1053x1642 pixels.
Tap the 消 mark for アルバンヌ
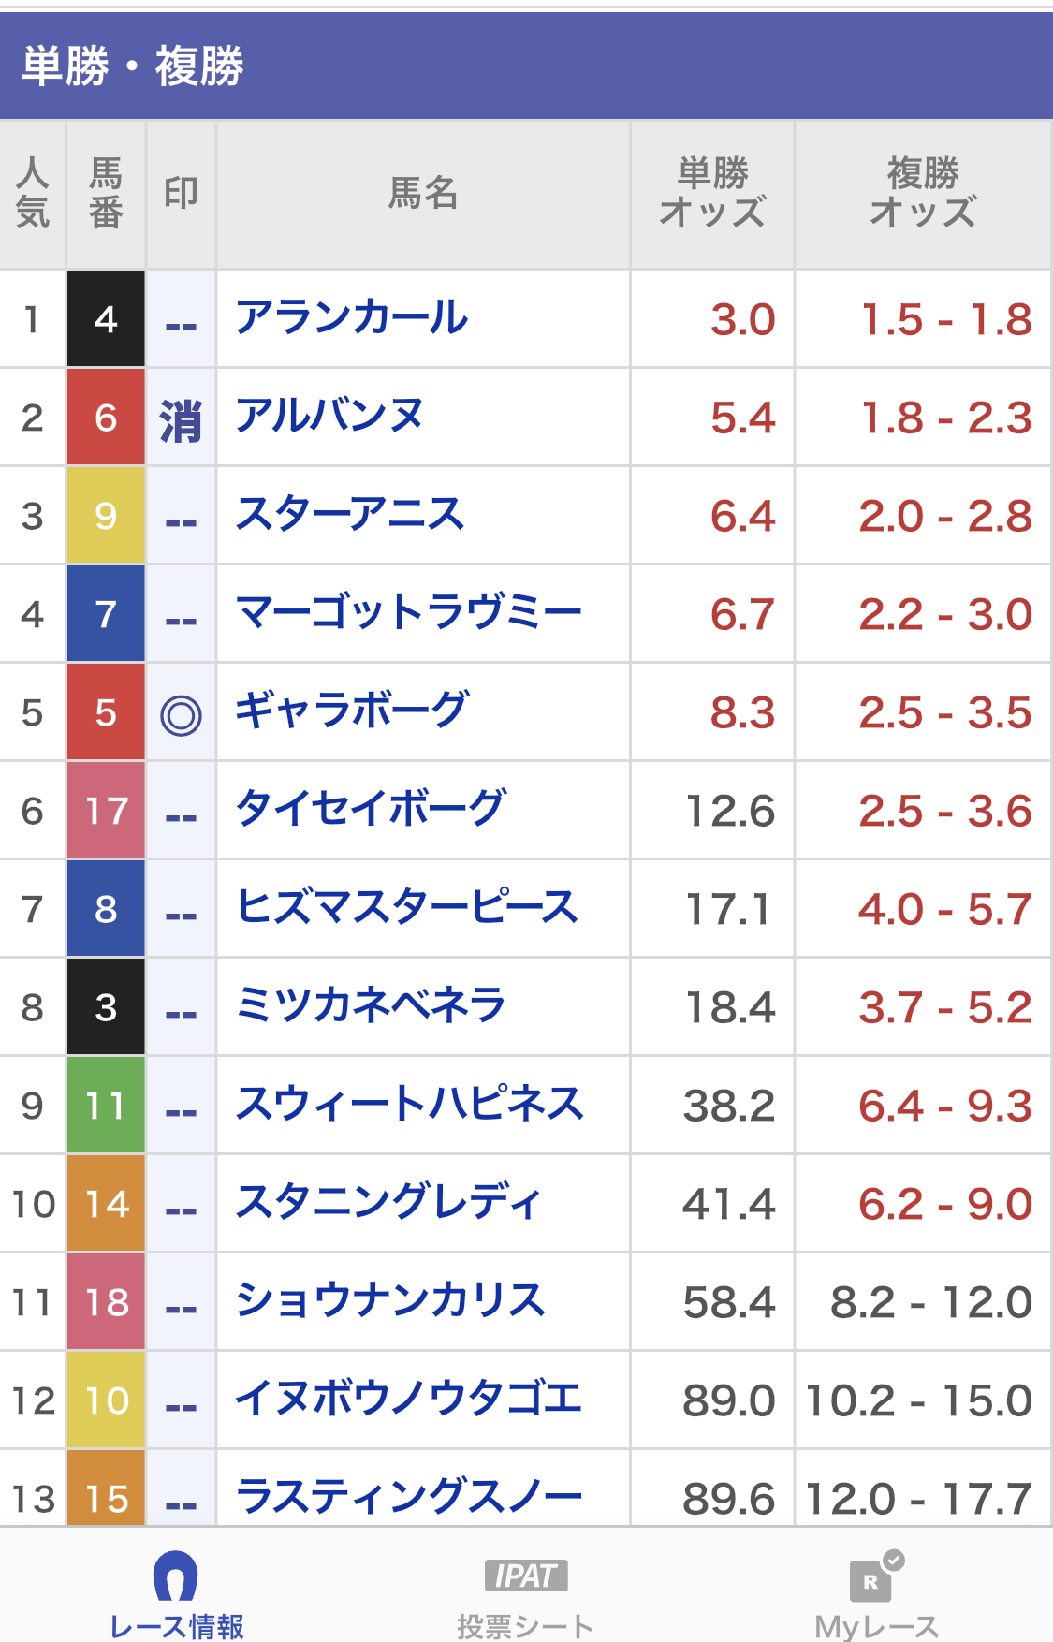pyautogui.click(x=181, y=419)
